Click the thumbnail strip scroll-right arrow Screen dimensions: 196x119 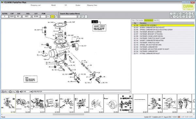click(194, 114)
